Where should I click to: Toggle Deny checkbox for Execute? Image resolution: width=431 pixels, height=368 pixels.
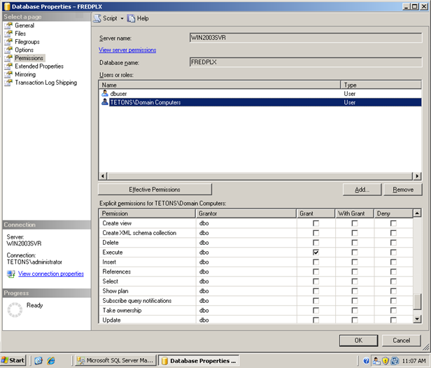tap(393, 253)
